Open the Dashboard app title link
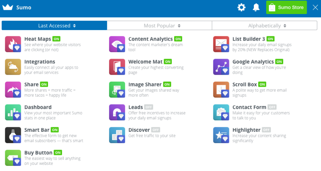This screenshot has height=171, width=321. pyautogui.click(x=38, y=107)
